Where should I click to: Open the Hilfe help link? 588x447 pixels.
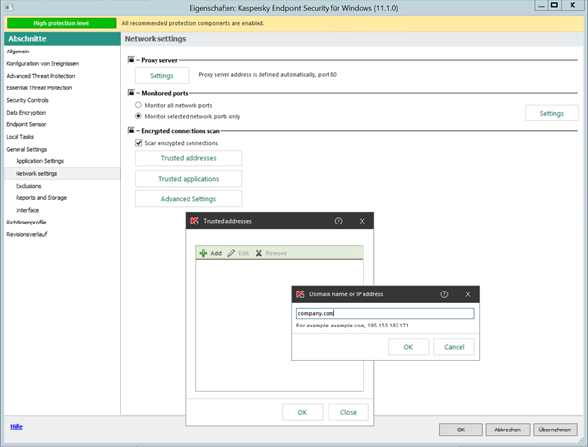click(16, 427)
